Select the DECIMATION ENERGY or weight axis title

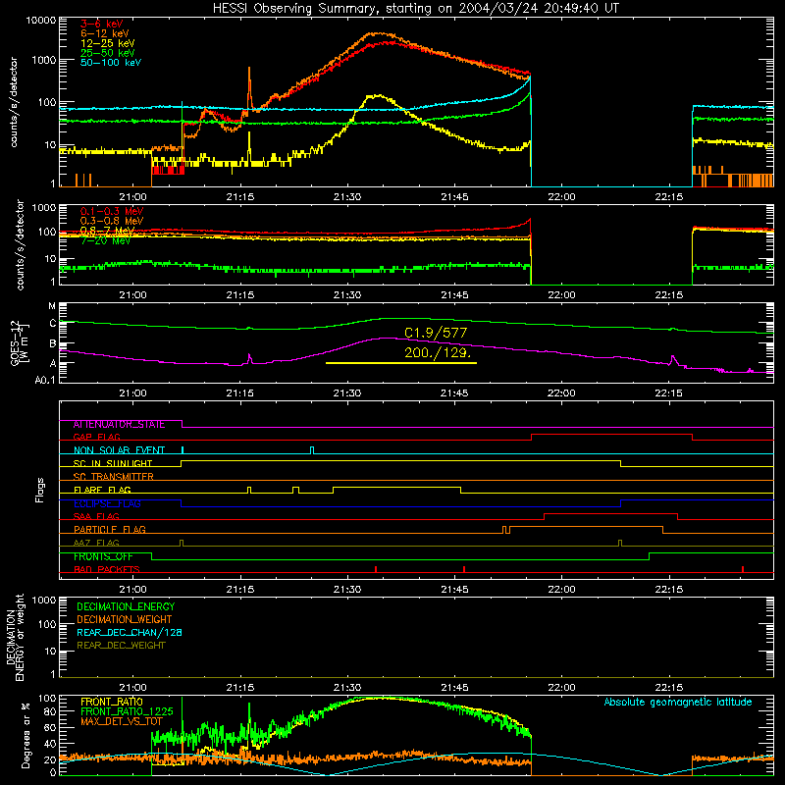[x=16, y=637]
